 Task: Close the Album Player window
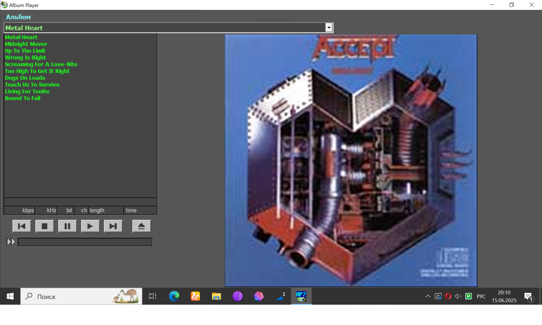(x=532, y=5)
